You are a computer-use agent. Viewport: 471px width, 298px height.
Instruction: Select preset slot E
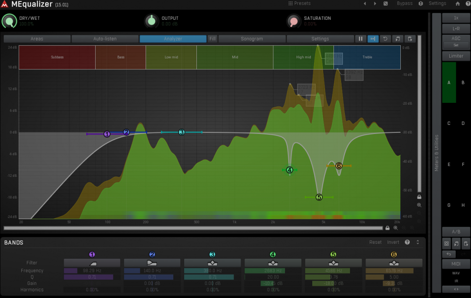(449, 165)
